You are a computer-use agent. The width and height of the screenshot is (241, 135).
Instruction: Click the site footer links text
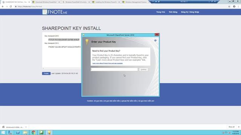[x=120, y=101]
